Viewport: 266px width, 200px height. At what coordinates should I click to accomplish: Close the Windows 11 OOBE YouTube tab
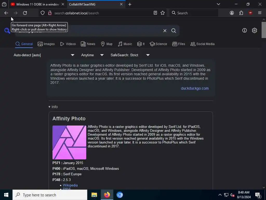tap(63, 4)
